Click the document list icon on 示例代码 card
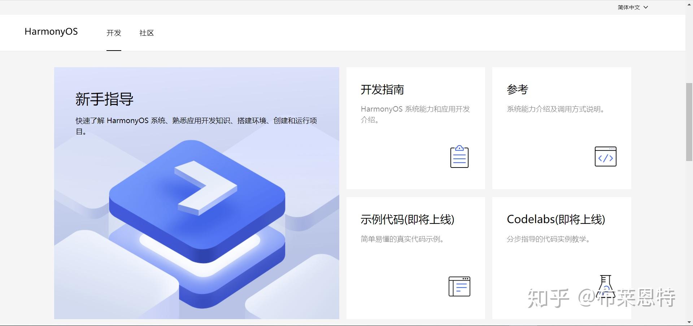 click(459, 286)
